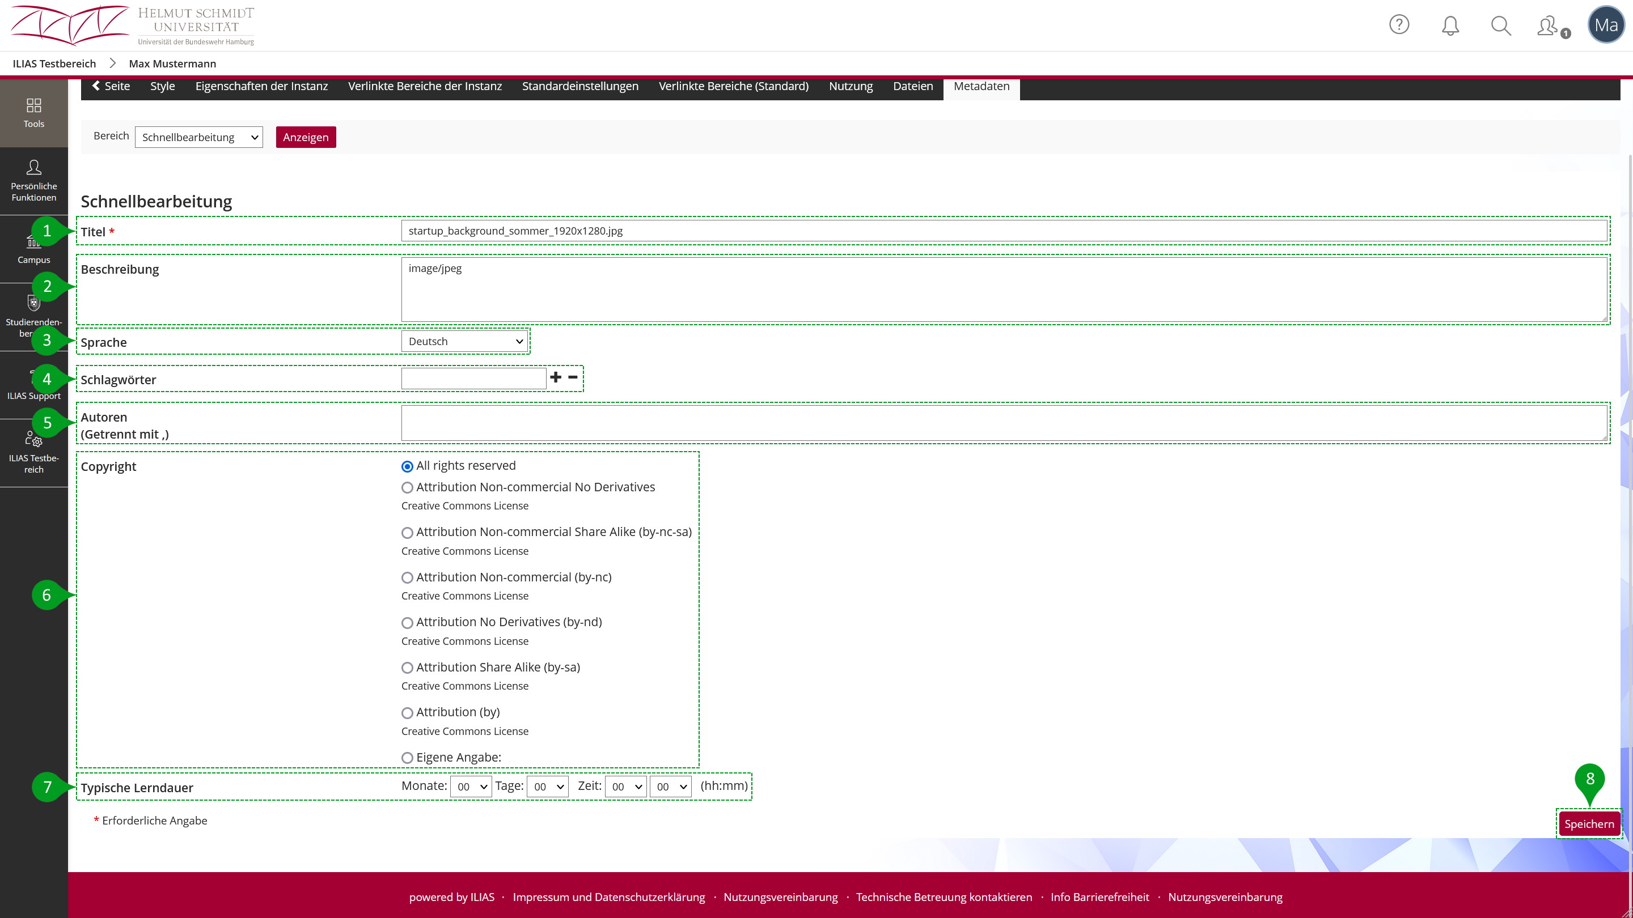Open Impressum und Datenschutzerklärung footer link
This screenshot has height=918, width=1633.
(x=608, y=897)
